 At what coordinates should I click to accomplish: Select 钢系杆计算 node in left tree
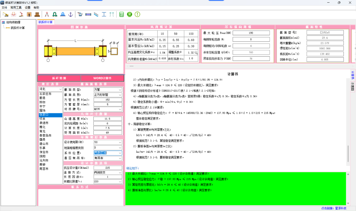pyautogui.click(x=18, y=28)
